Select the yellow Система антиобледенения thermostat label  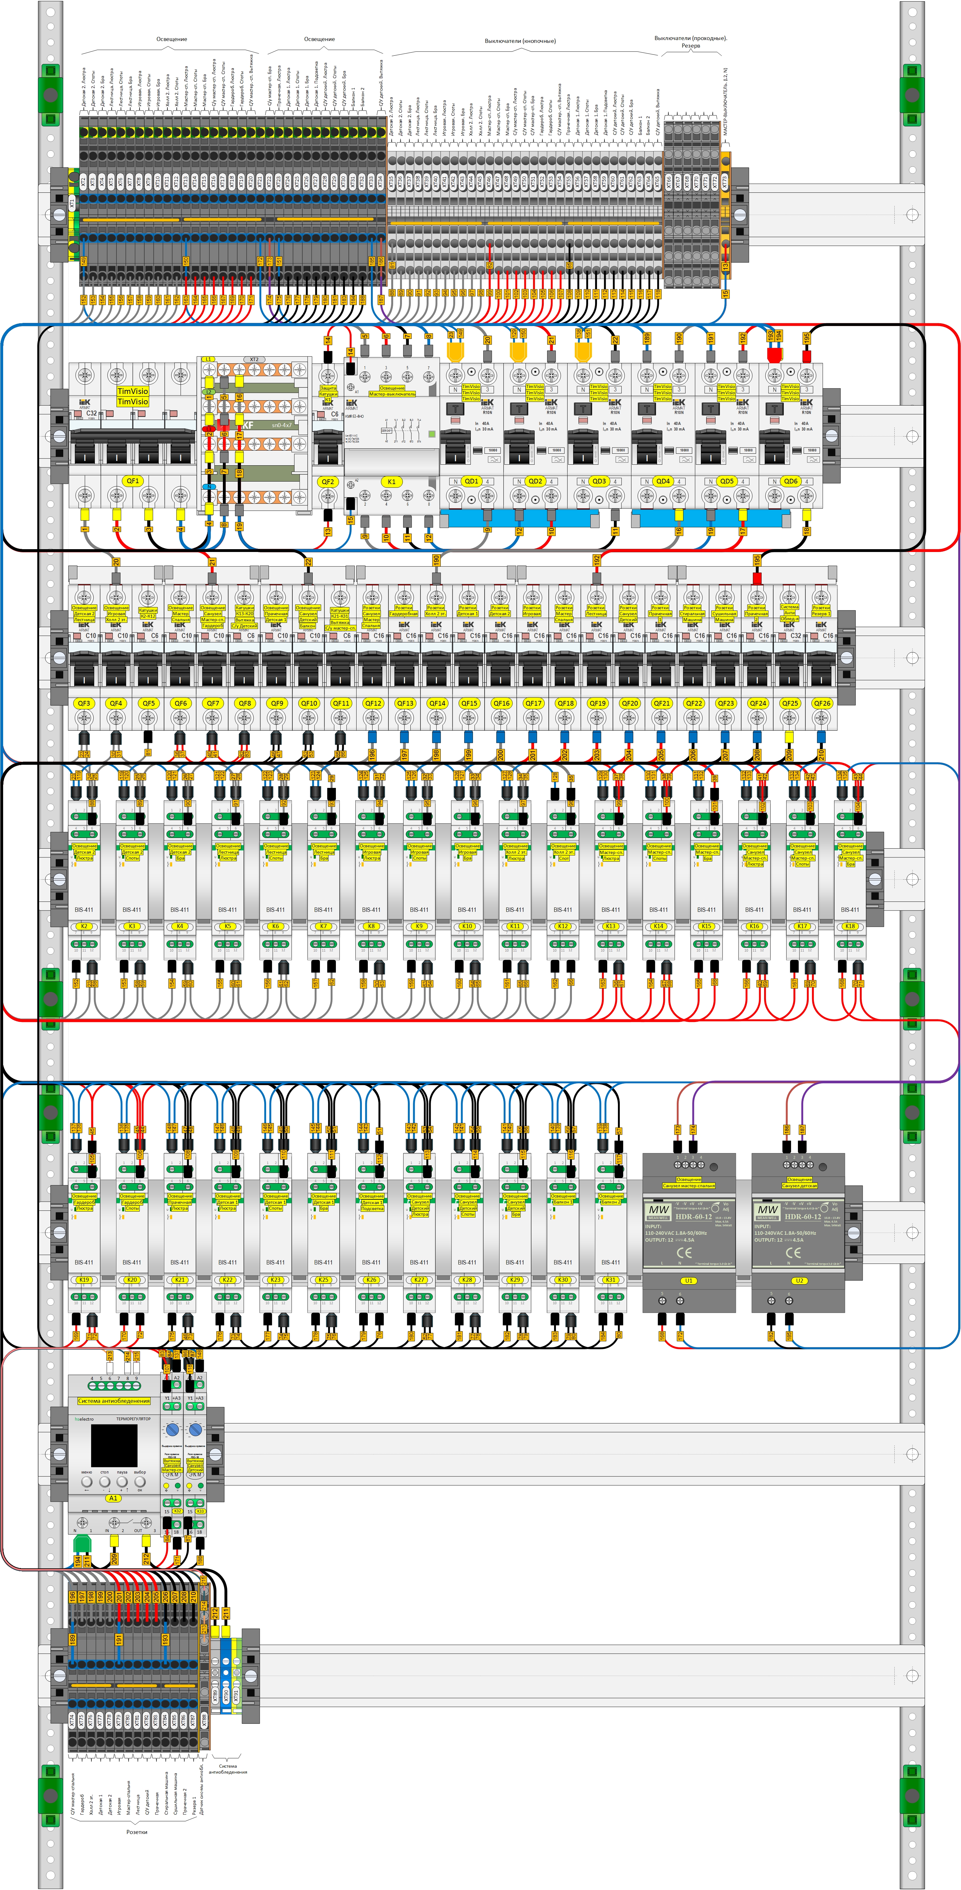pos(114,1401)
